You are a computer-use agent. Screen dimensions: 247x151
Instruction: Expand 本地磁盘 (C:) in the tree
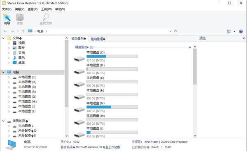click(x=9, y=77)
